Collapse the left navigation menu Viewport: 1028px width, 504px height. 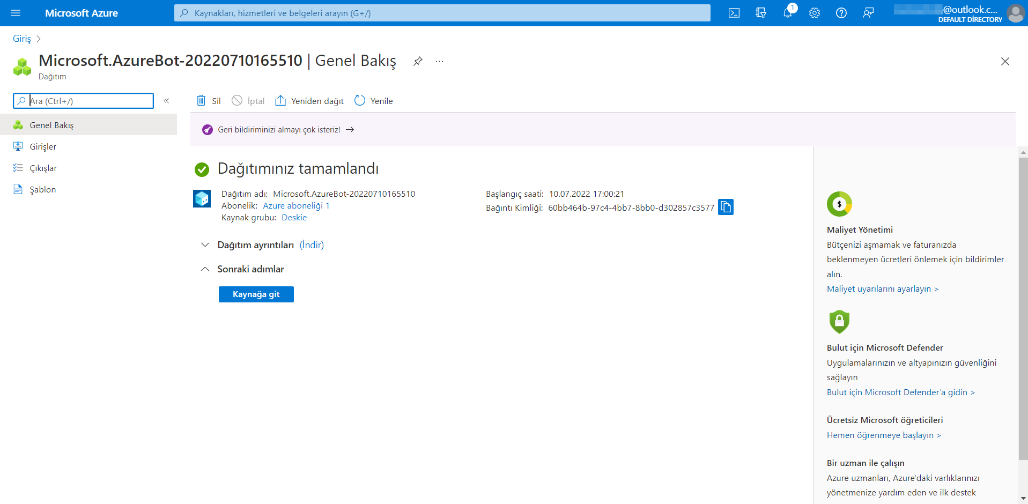click(x=166, y=101)
